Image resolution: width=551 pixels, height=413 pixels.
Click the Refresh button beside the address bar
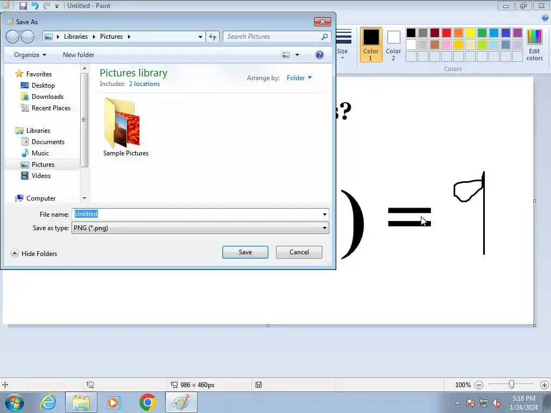point(213,37)
